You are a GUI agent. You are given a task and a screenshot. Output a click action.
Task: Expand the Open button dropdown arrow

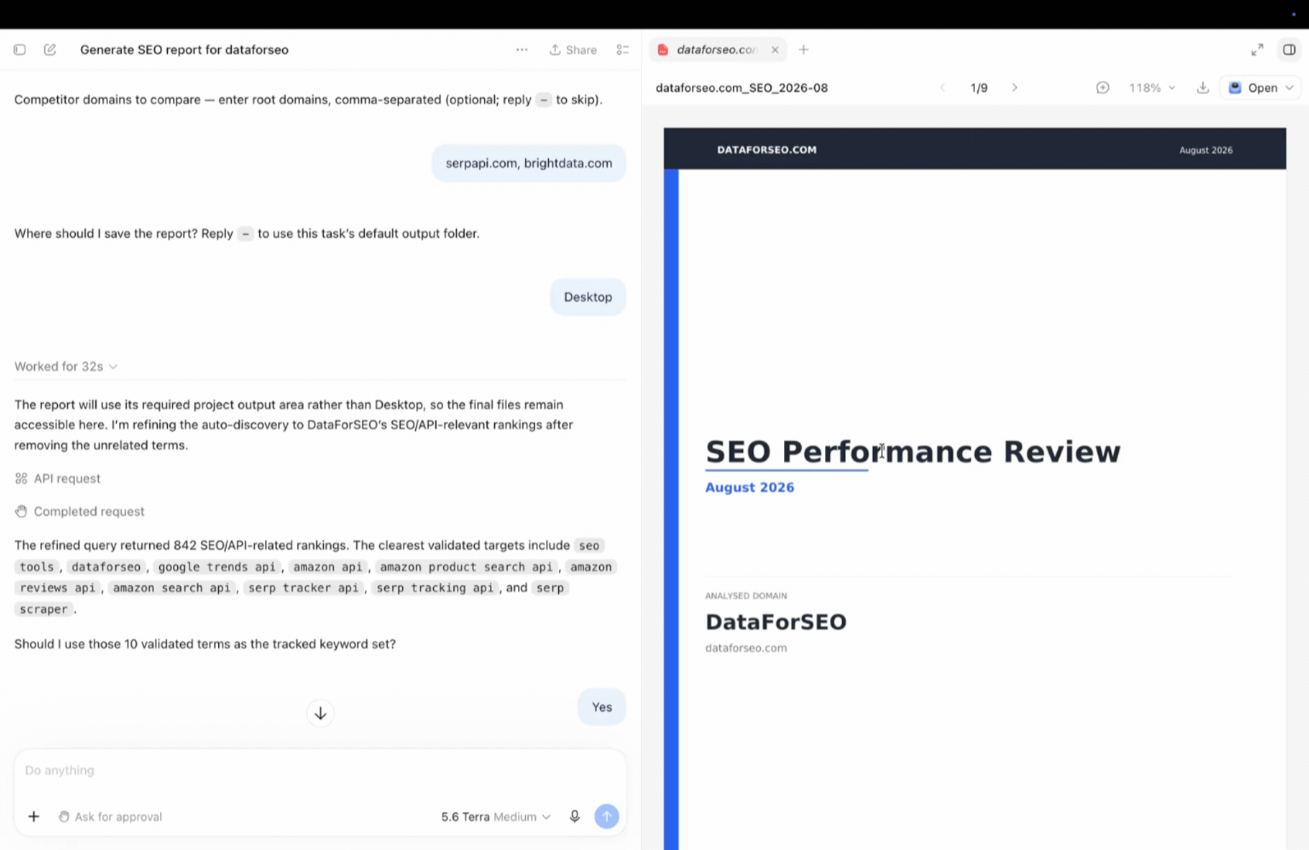click(x=1289, y=88)
